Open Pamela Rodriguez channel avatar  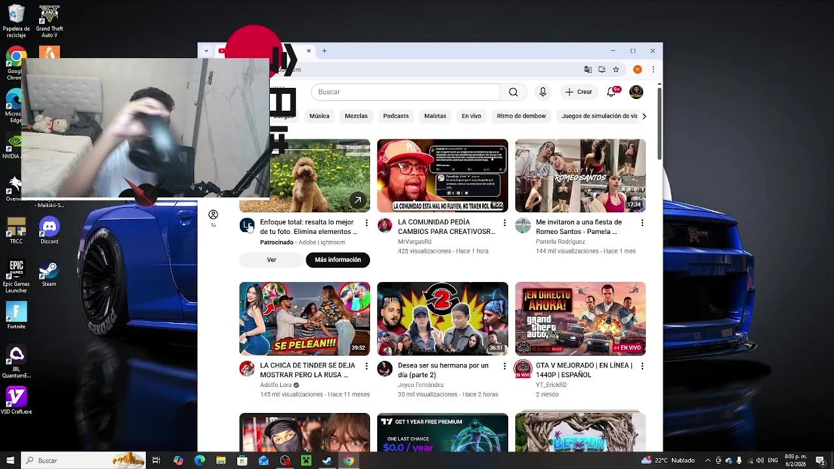click(523, 226)
